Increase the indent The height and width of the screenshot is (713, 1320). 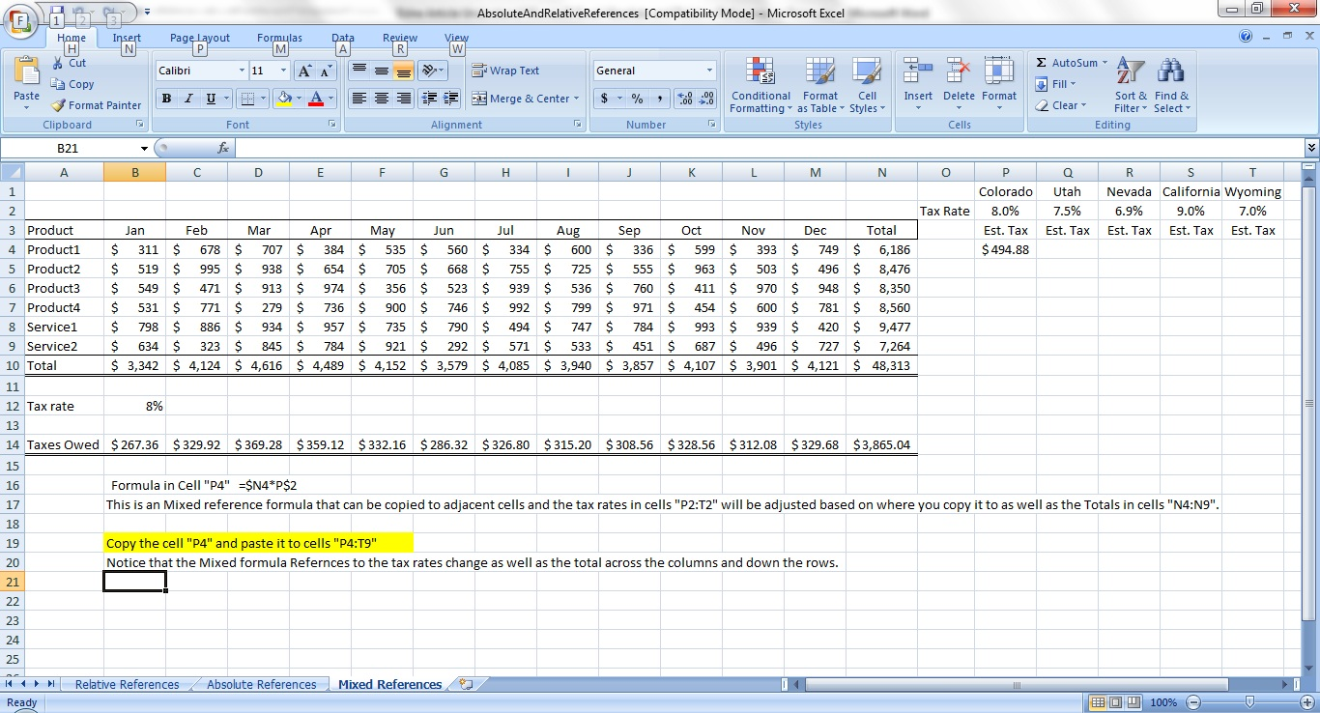pyautogui.click(x=449, y=99)
